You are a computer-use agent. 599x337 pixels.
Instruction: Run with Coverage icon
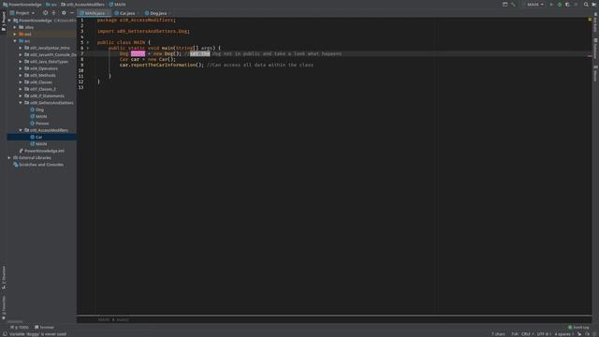click(x=567, y=5)
